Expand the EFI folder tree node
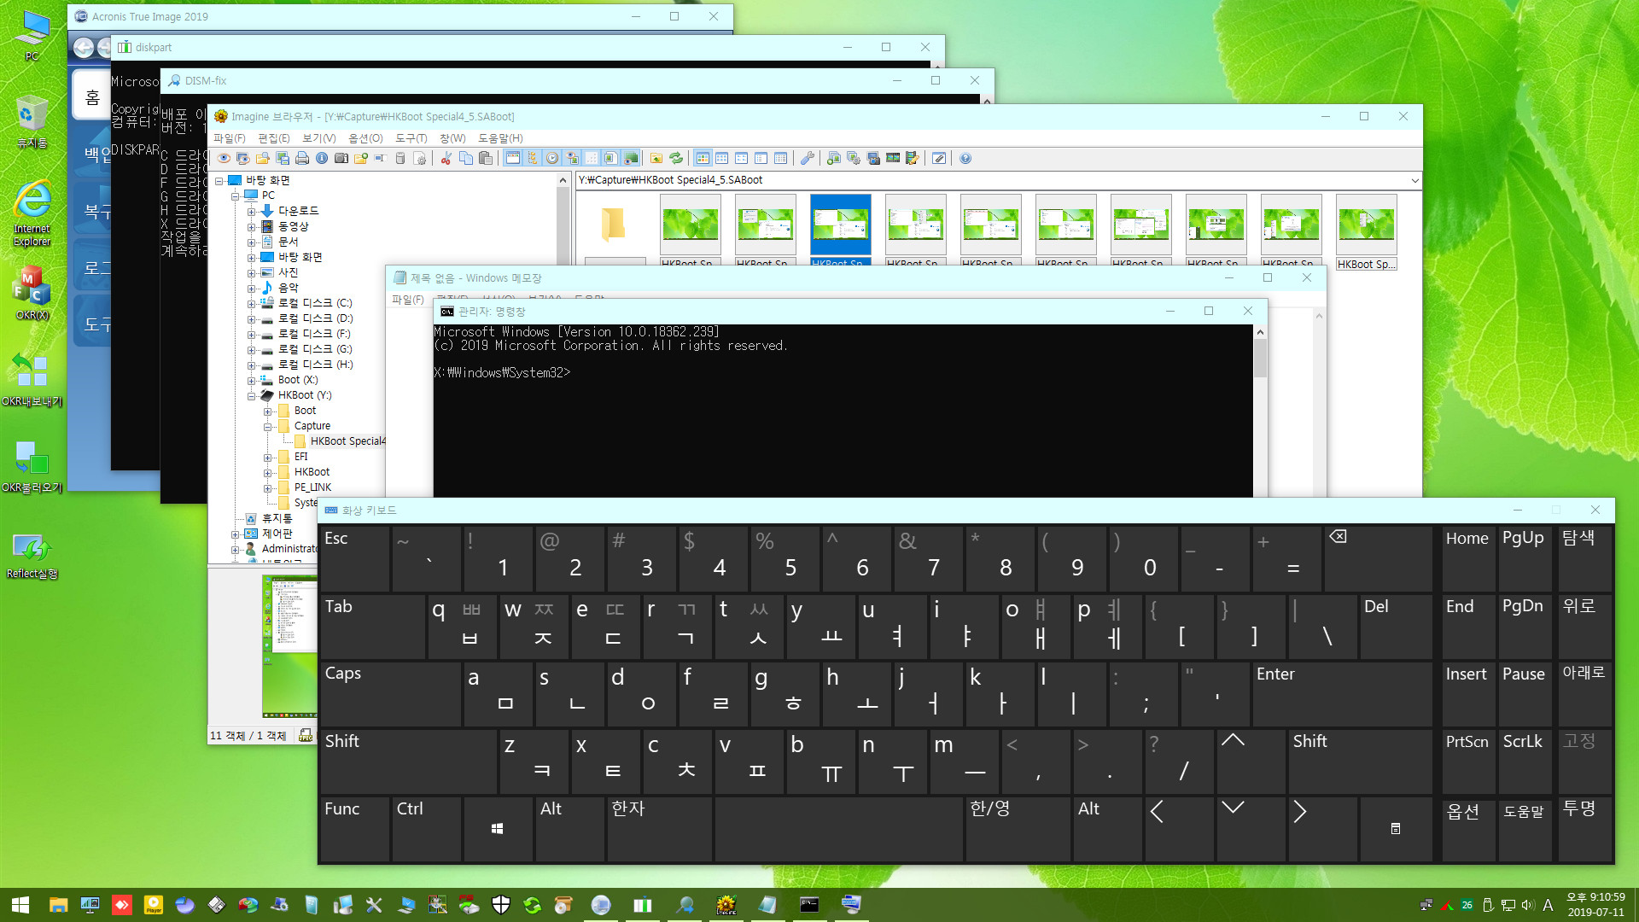This screenshot has height=922, width=1639. pos(268,458)
